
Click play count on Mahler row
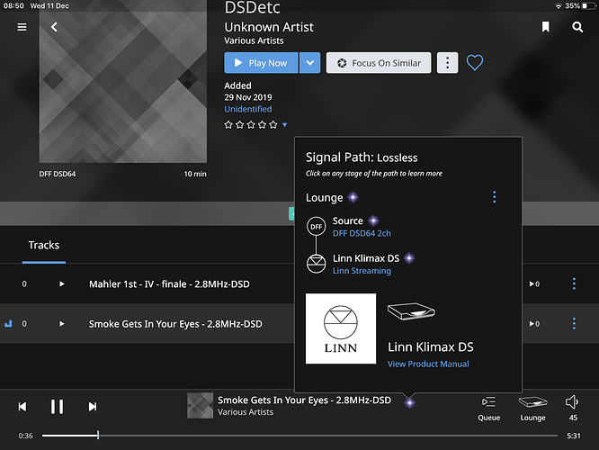click(534, 284)
